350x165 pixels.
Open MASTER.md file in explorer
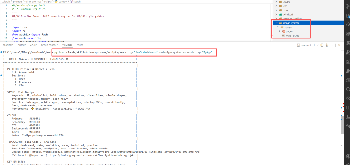(x=292, y=36)
